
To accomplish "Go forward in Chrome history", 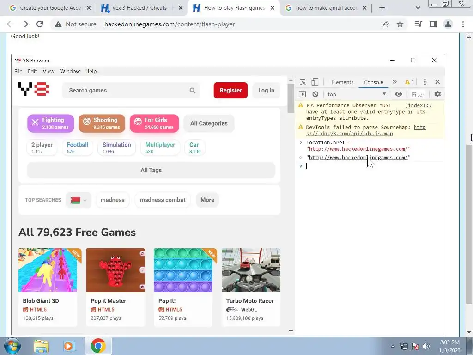I will click(25, 24).
